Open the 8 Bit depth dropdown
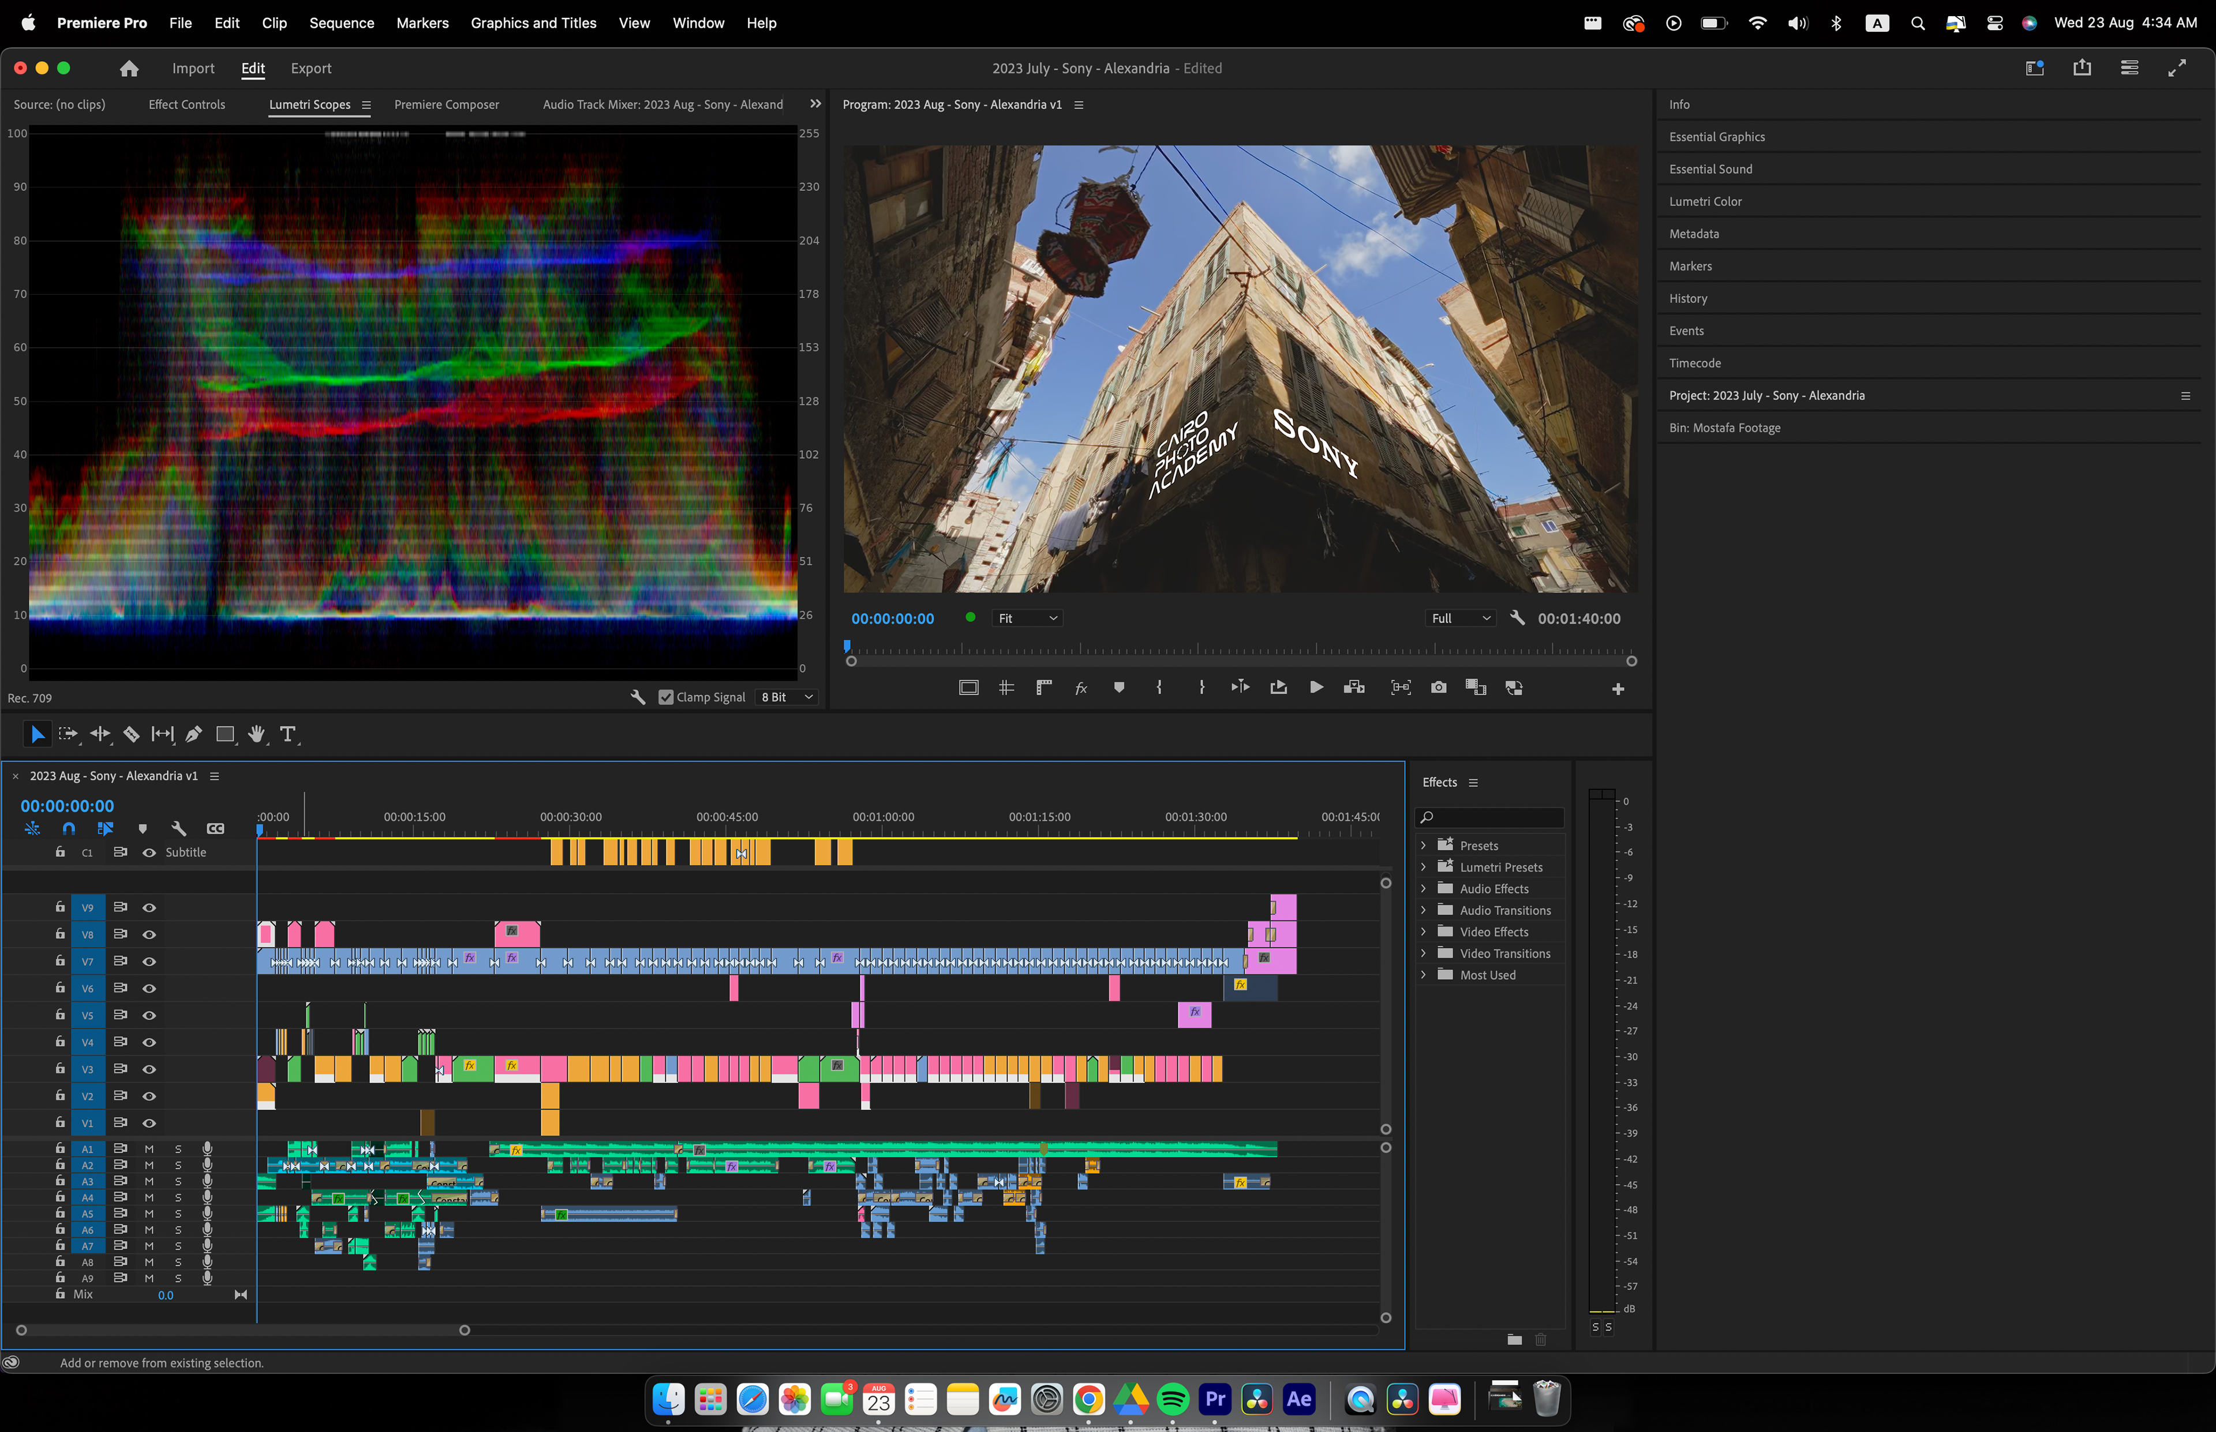Image resolution: width=2216 pixels, height=1432 pixels. pos(787,698)
